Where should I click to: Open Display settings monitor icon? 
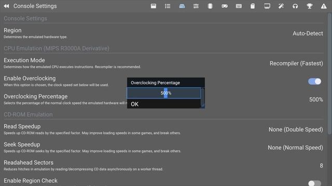[267, 6]
